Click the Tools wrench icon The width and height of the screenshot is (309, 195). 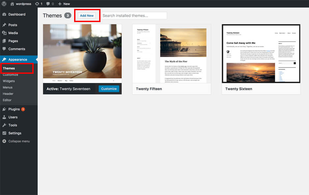[x=4, y=125]
